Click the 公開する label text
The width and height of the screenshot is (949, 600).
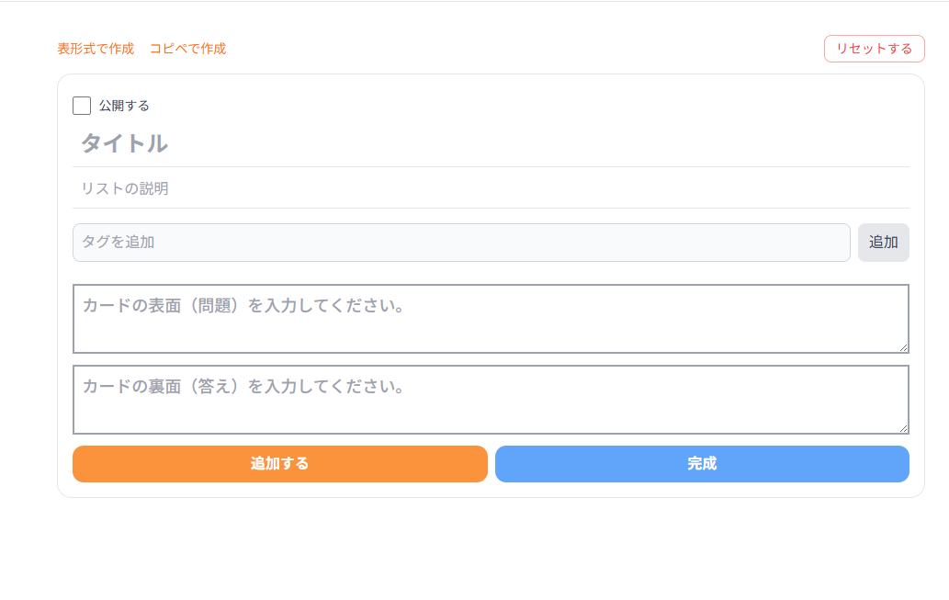[x=123, y=105]
